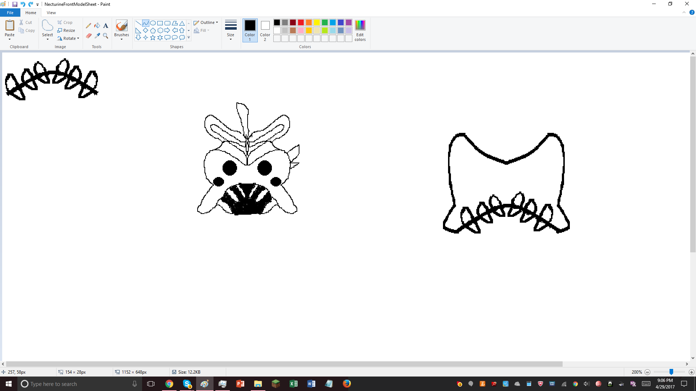This screenshot has width=696, height=391.
Task: Click the Crop button
Action: coord(65,22)
